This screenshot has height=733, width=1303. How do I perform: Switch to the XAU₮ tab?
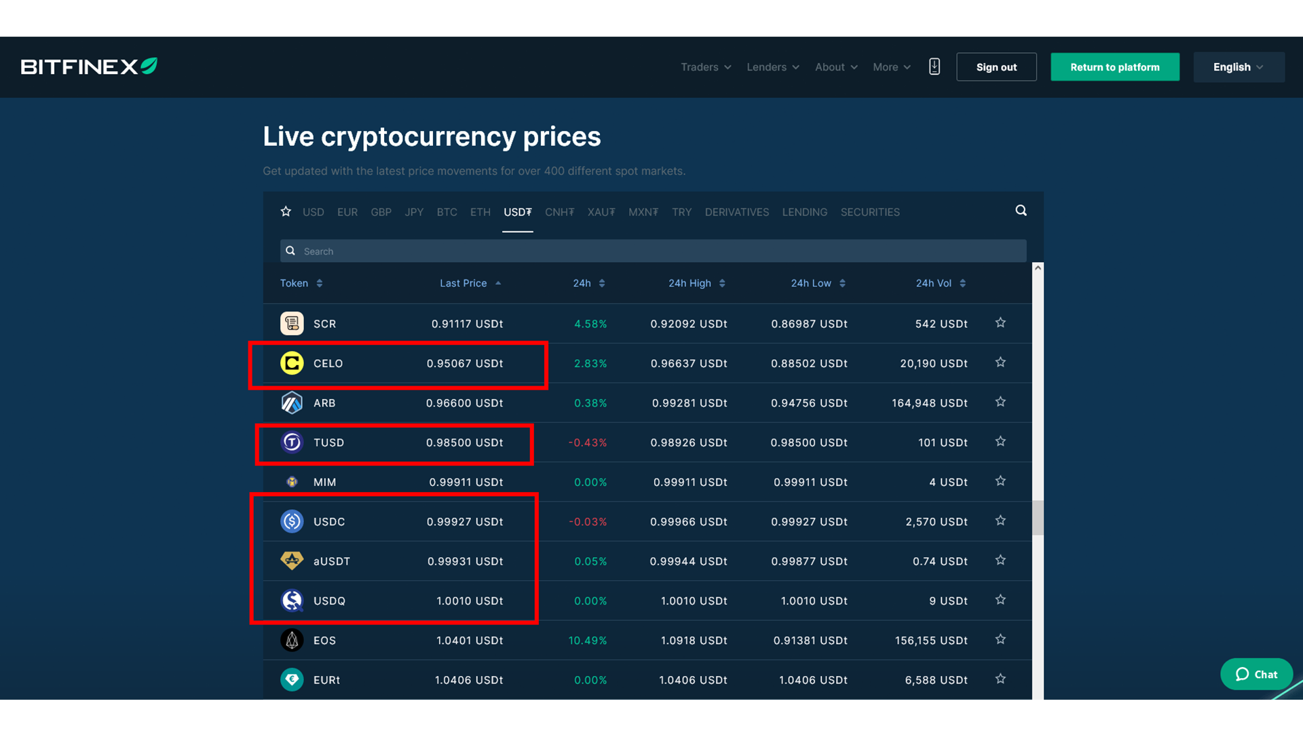point(601,212)
